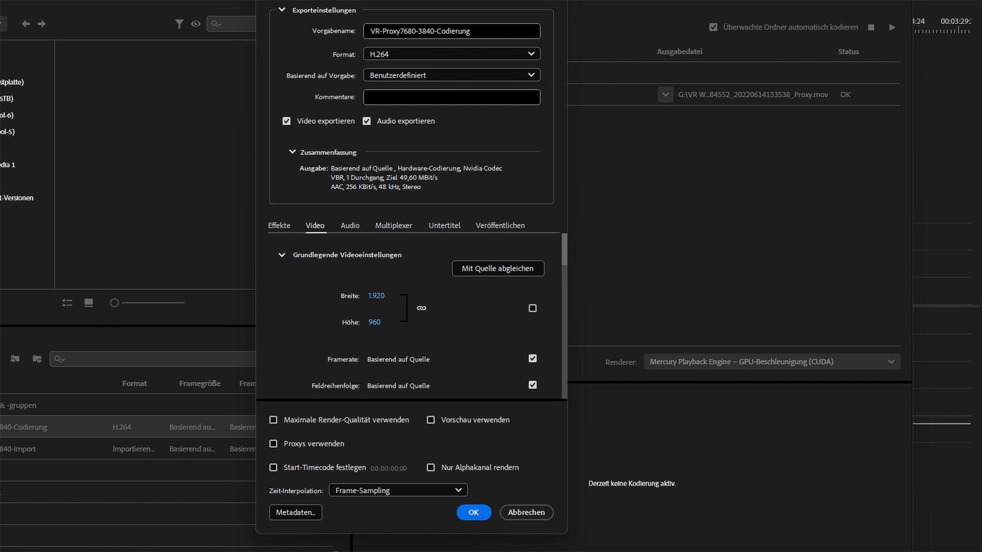Image resolution: width=982 pixels, height=552 pixels.
Task: Switch to the Audio tab in export settings
Action: (350, 225)
